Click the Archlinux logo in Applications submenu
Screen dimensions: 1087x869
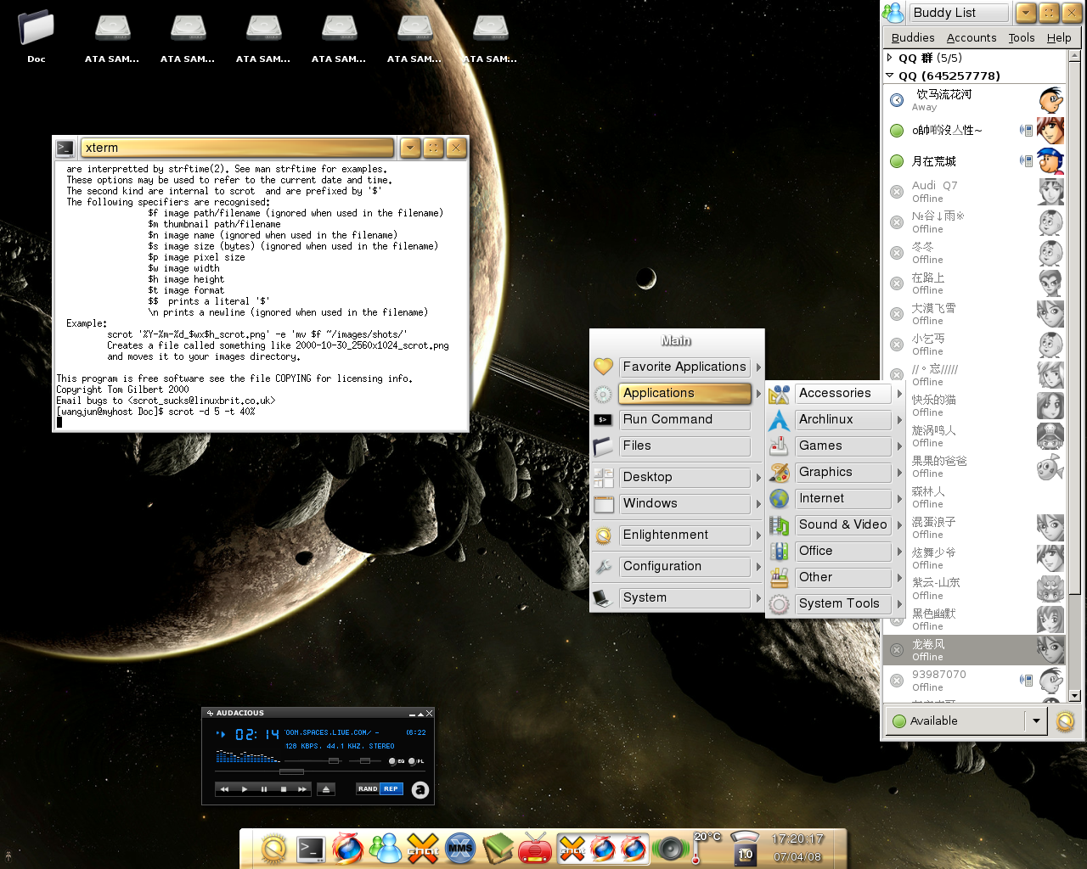pyautogui.click(x=779, y=420)
